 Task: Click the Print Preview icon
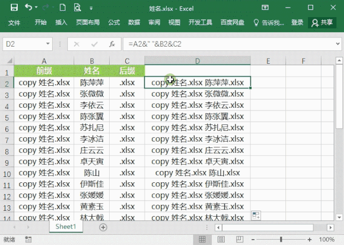click(77, 8)
